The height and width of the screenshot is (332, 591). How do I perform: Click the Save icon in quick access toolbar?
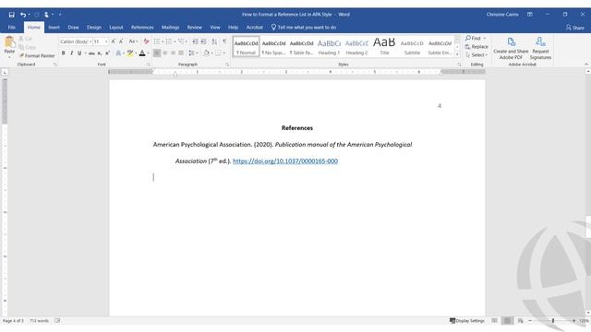12,15
